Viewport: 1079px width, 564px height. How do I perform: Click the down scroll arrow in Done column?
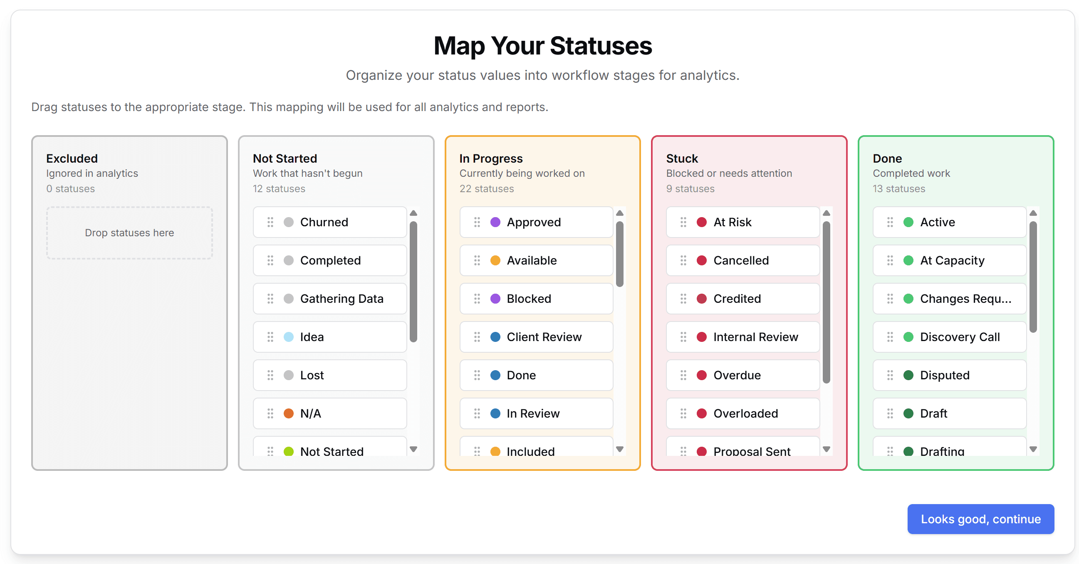[1033, 449]
